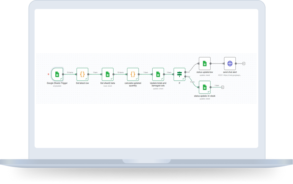Click the Get latest row label

click(82, 83)
